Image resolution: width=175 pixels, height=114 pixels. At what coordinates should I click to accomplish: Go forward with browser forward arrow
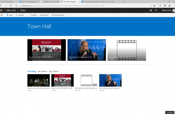tap(6, 5)
